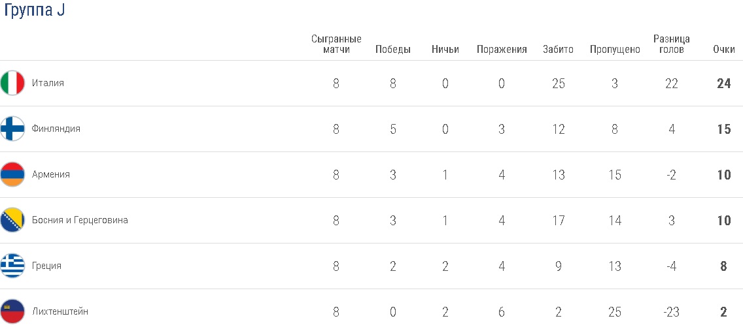The width and height of the screenshot is (743, 329).
Task: Click the Italy flag icon
Action: coord(12,84)
